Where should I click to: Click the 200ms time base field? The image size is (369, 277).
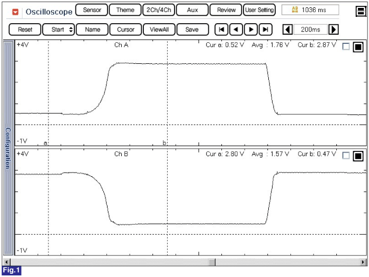click(310, 30)
